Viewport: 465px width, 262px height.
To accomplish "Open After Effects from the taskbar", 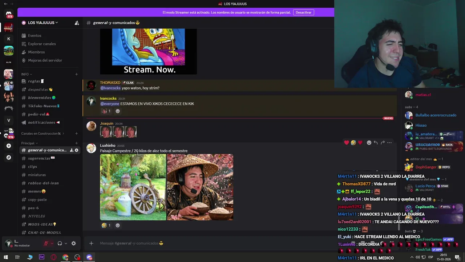I will pos(41,257).
